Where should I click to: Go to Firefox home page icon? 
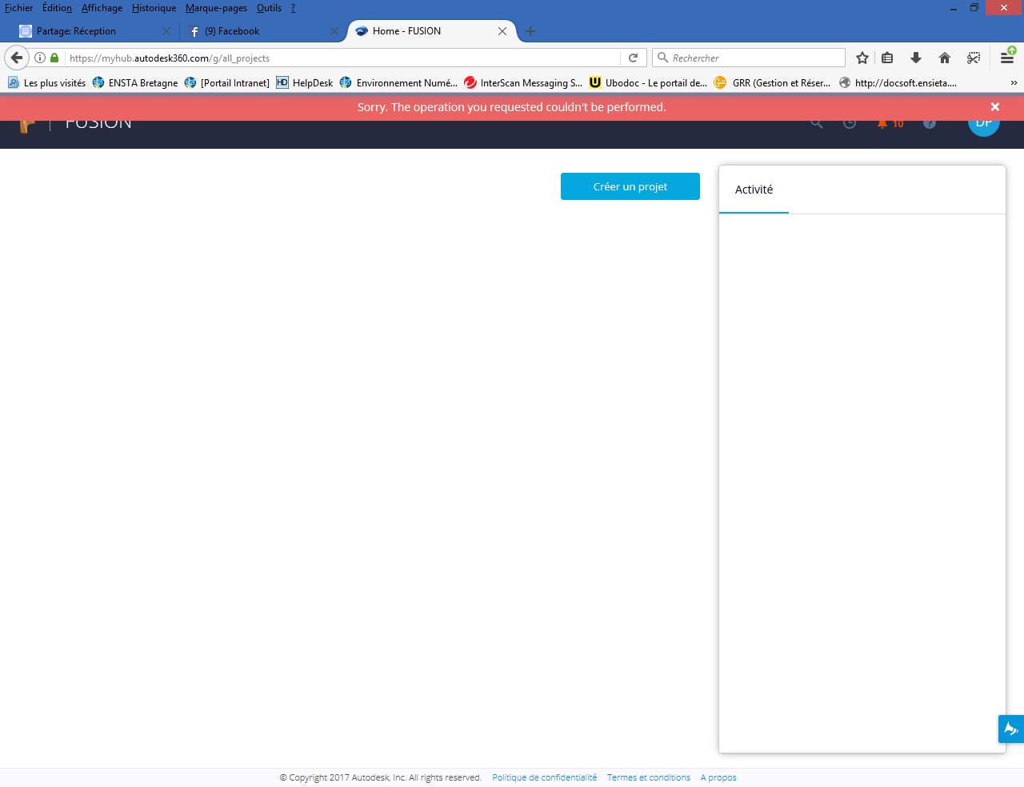[x=944, y=58]
